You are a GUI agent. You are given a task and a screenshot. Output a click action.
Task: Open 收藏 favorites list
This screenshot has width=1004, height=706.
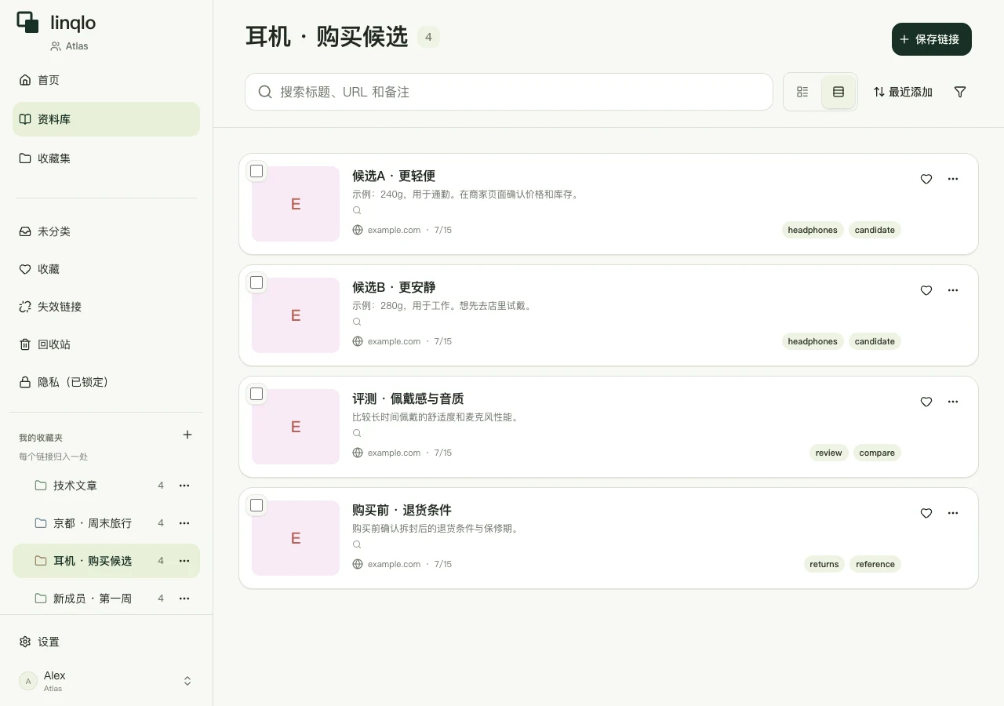106,269
